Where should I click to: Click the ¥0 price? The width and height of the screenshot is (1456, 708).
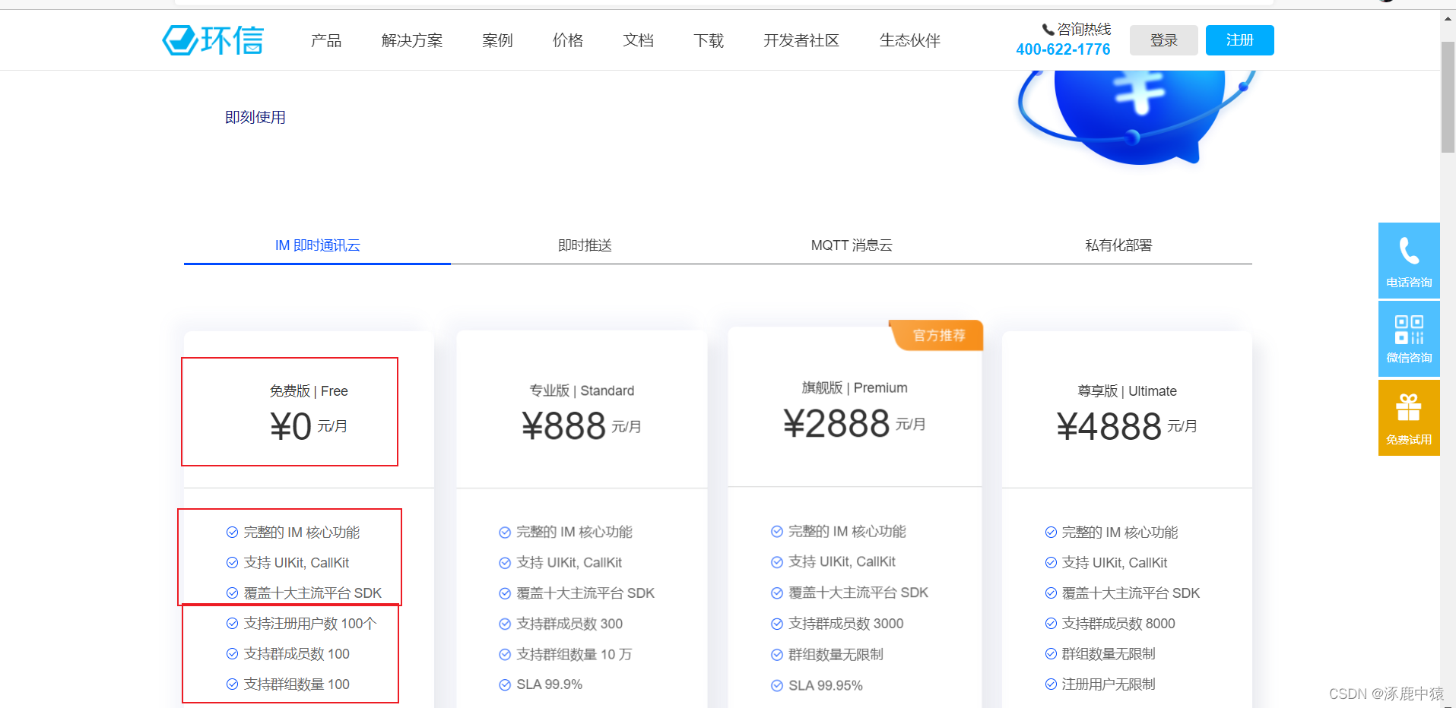290,426
